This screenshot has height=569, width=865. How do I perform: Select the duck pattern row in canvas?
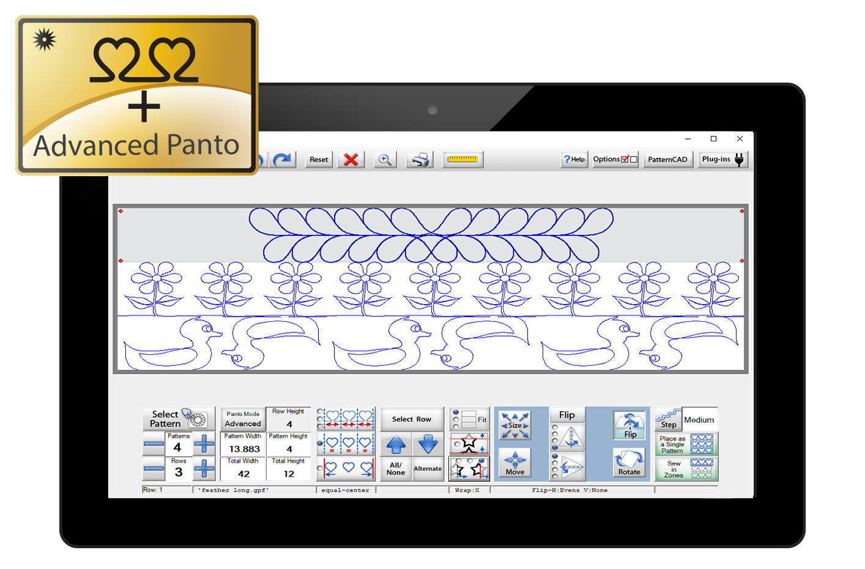pos(431,343)
